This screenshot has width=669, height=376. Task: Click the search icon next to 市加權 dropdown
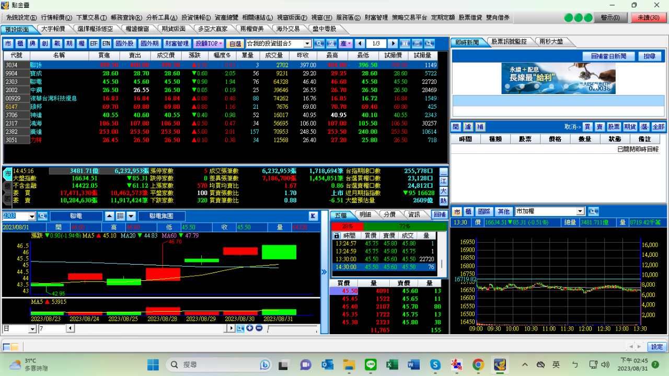coord(593,211)
